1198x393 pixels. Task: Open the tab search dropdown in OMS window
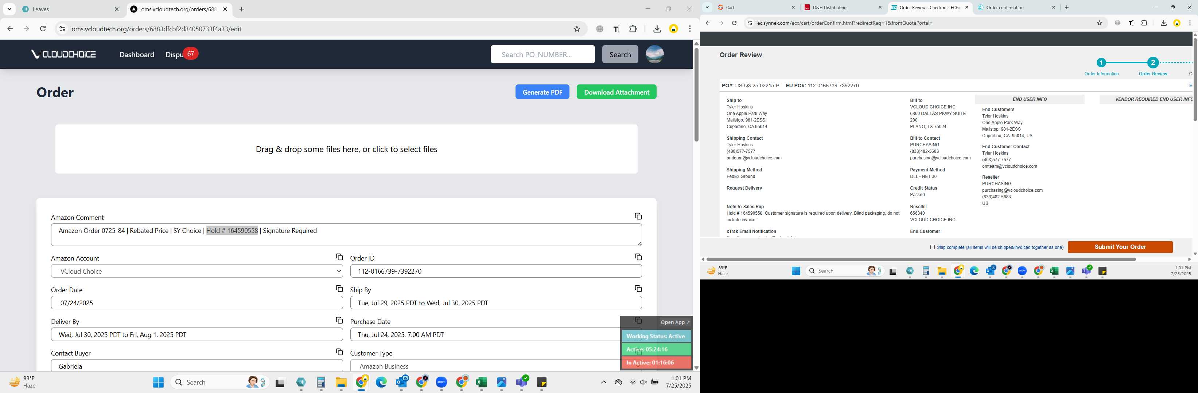9,9
